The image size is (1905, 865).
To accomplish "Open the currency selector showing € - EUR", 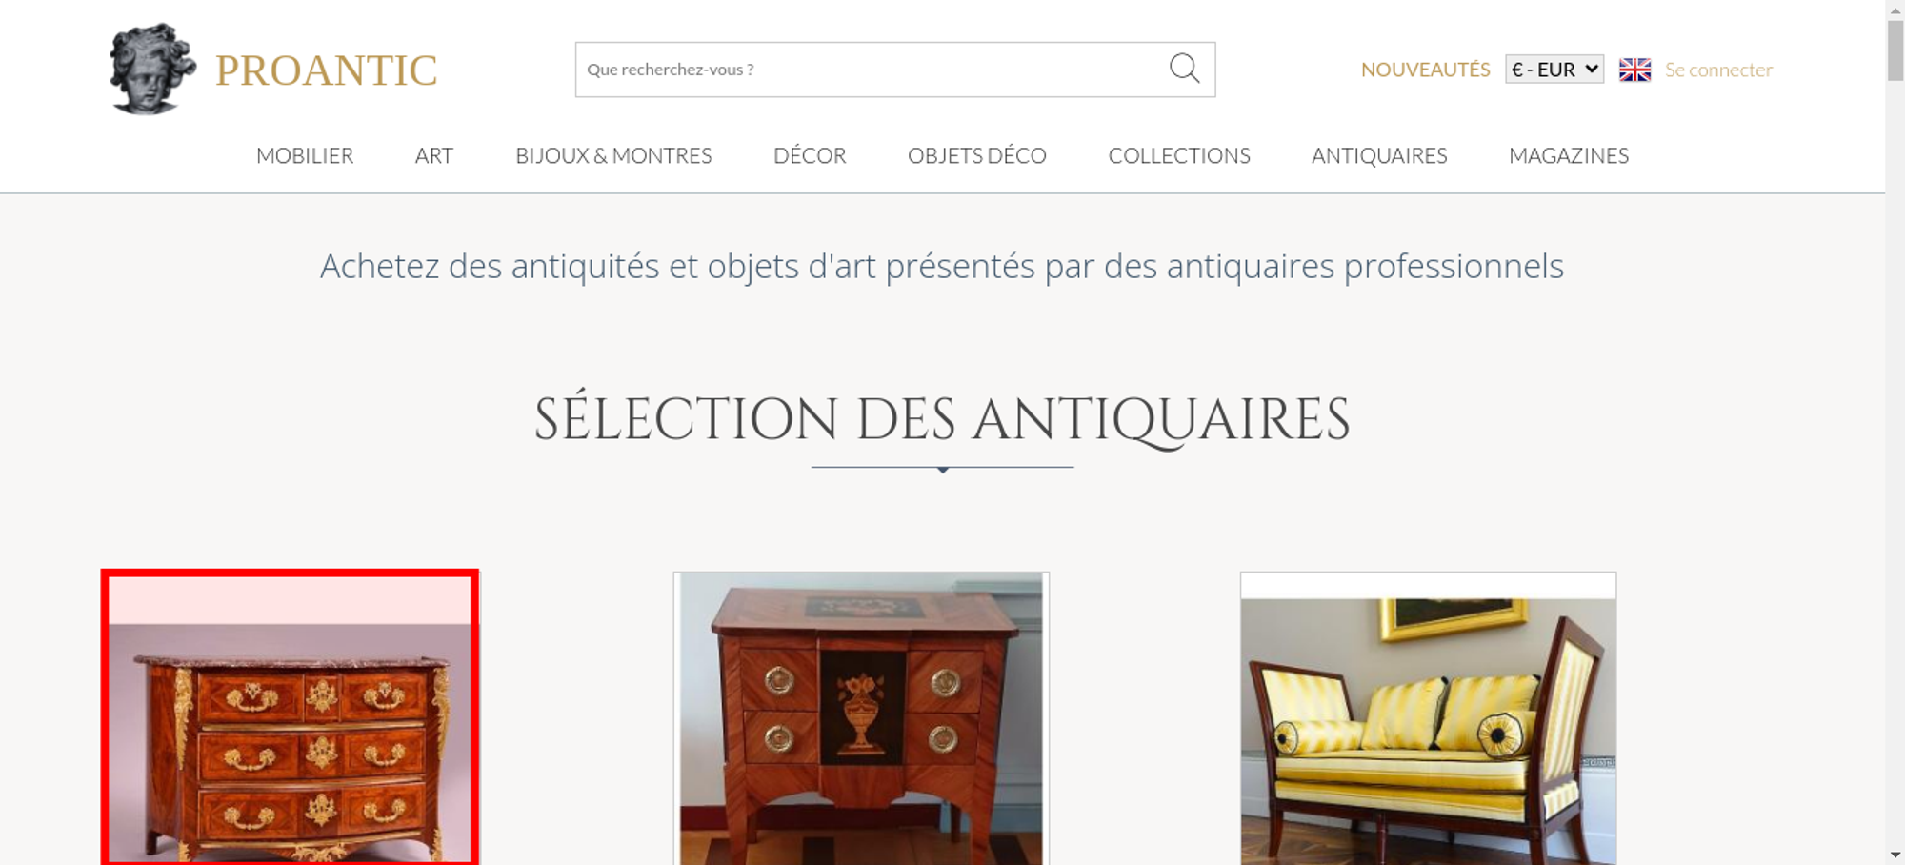I will pos(1554,70).
